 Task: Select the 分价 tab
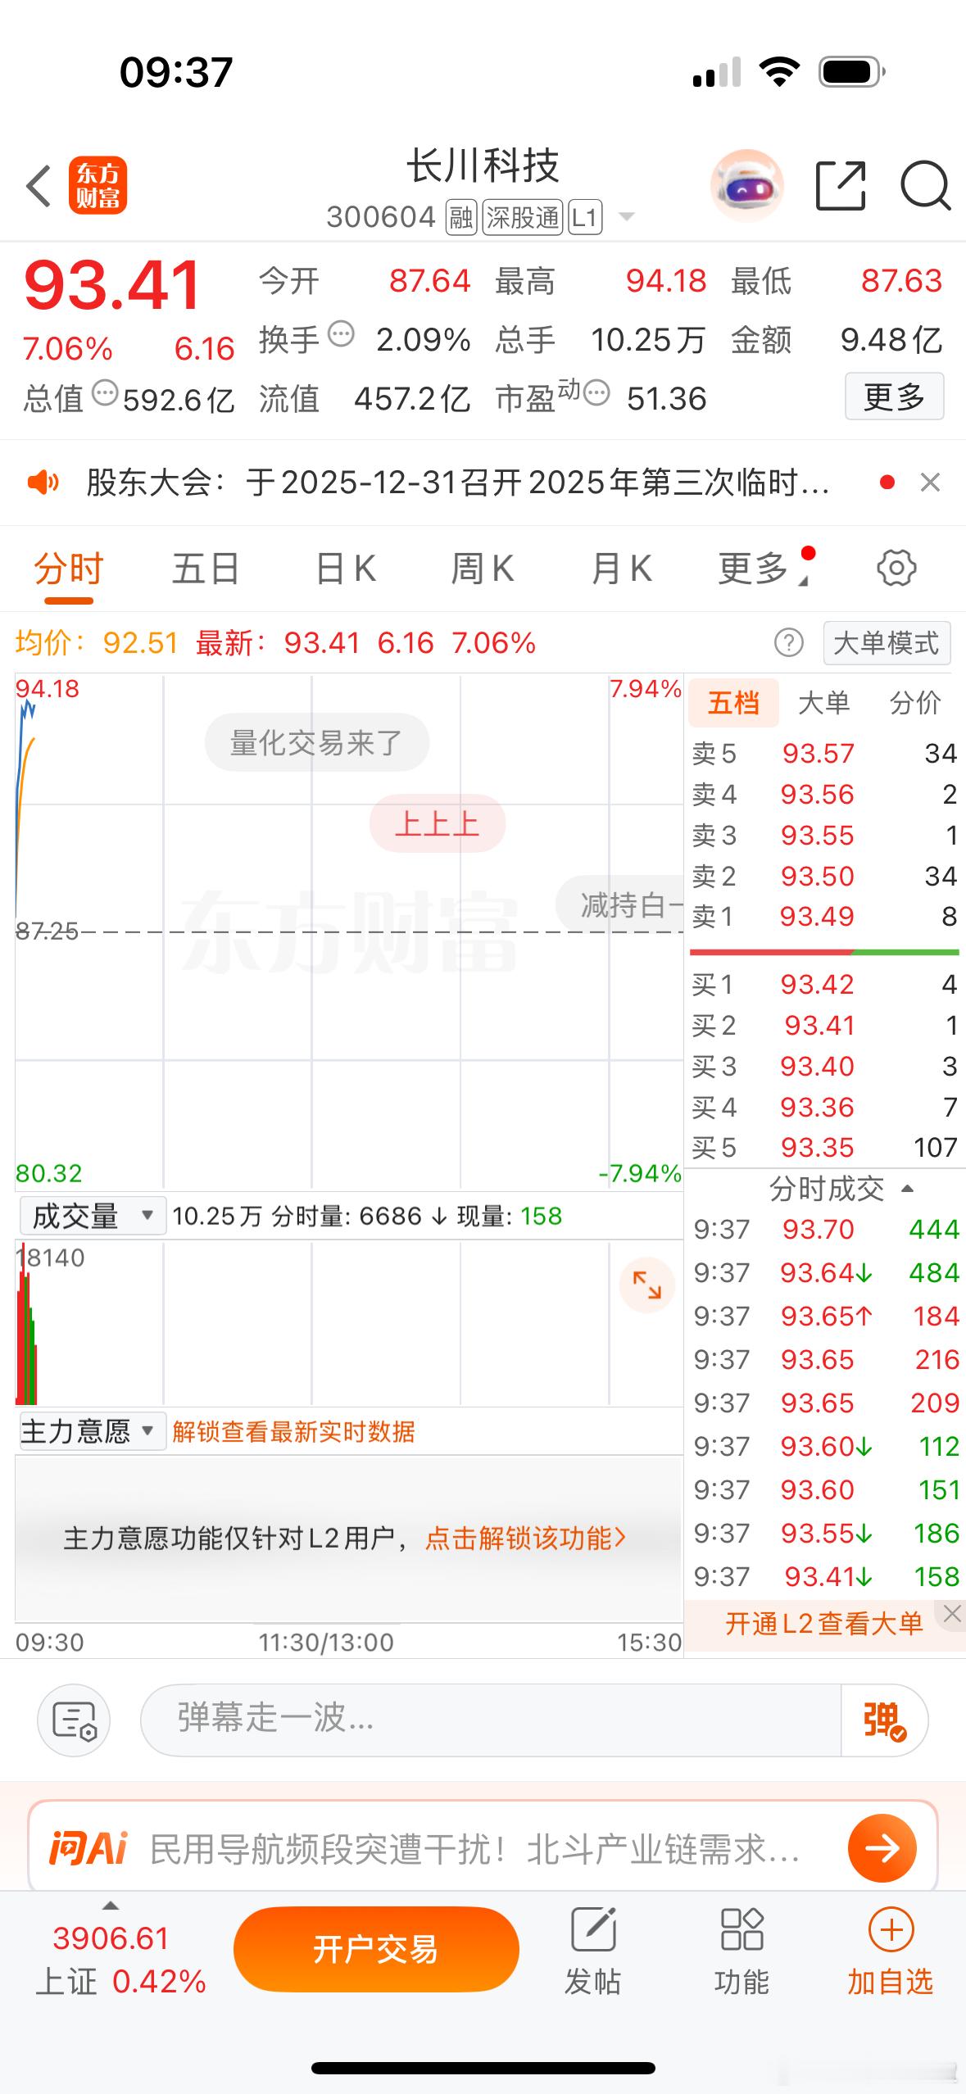915,703
